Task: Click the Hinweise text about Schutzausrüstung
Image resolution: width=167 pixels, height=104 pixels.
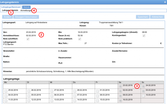Action: 60,71
